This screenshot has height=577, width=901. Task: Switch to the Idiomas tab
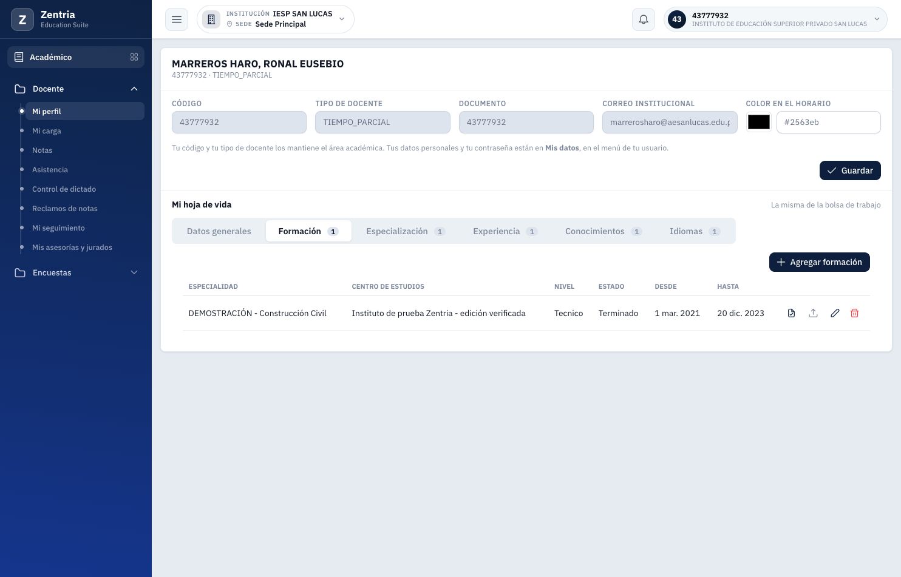coord(695,231)
